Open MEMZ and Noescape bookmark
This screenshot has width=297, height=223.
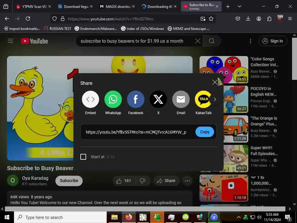point(189,29)
